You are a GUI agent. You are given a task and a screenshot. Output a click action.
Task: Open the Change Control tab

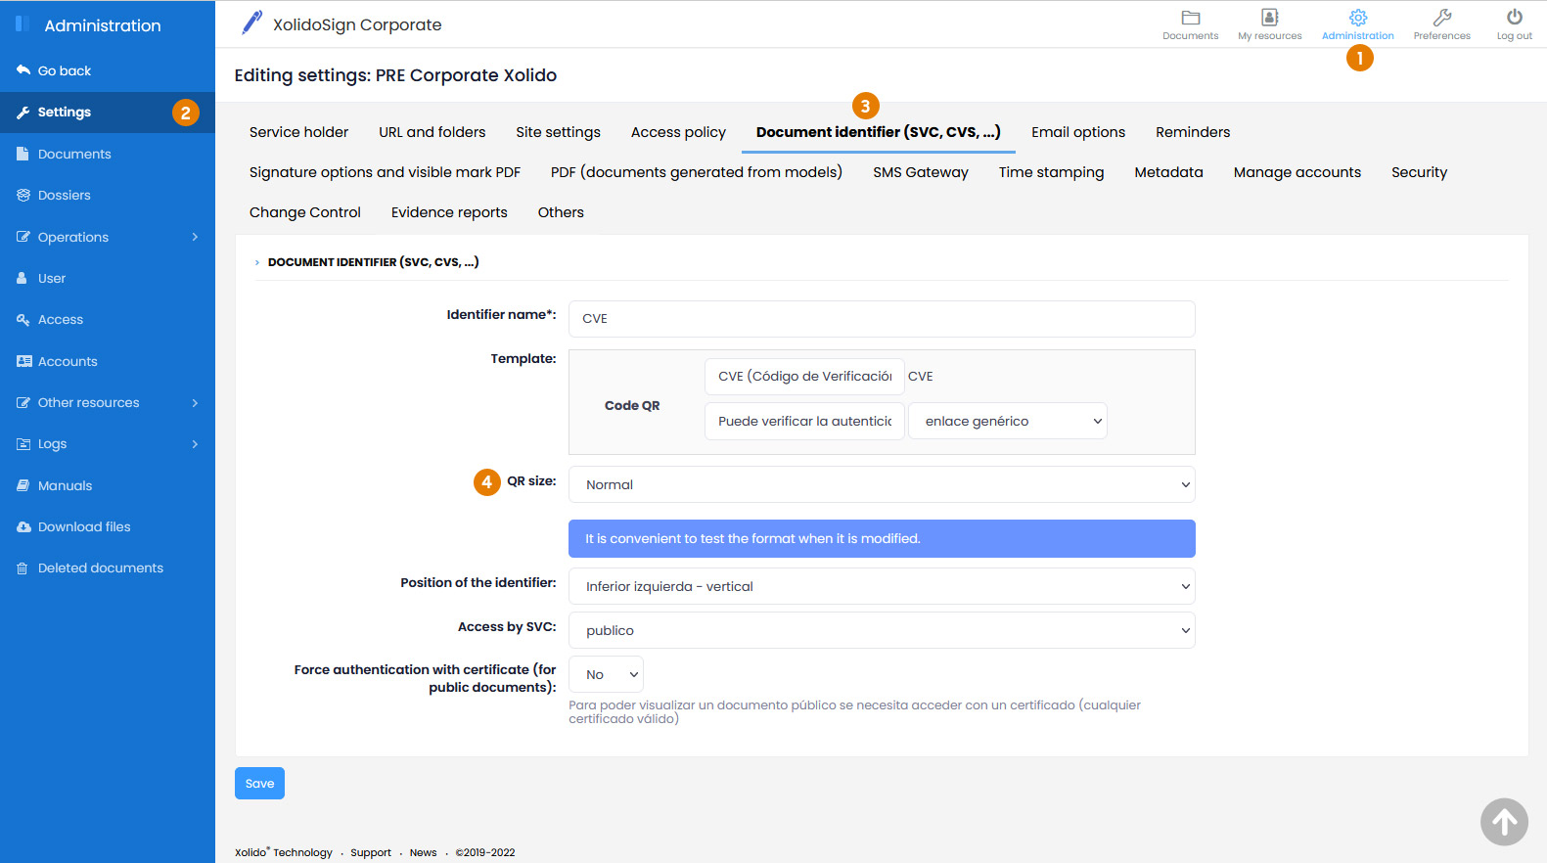pos(305,212)
